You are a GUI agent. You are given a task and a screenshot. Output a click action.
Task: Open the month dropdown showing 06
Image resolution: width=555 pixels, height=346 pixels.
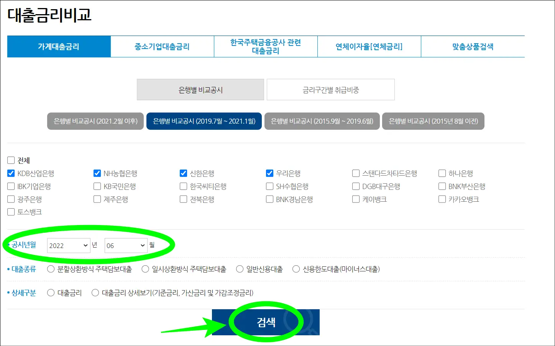coord(126,245)
